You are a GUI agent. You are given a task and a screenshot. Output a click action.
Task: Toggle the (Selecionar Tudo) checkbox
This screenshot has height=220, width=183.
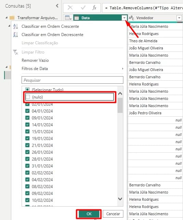(27, 90)
